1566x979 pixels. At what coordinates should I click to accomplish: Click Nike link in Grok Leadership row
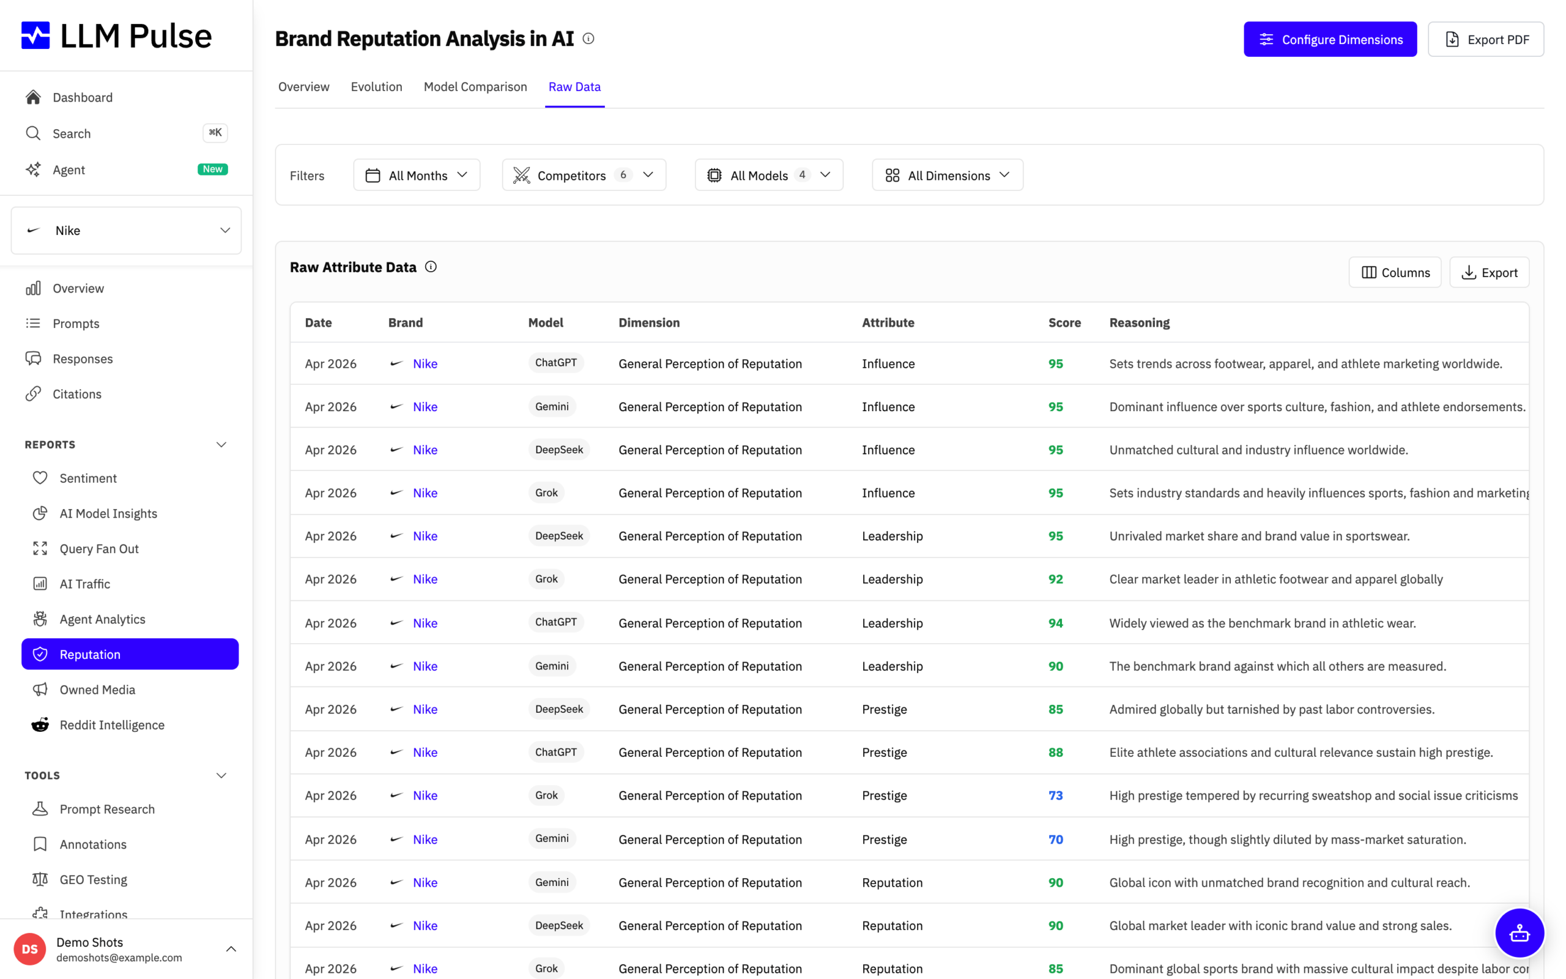click(425, 579)
